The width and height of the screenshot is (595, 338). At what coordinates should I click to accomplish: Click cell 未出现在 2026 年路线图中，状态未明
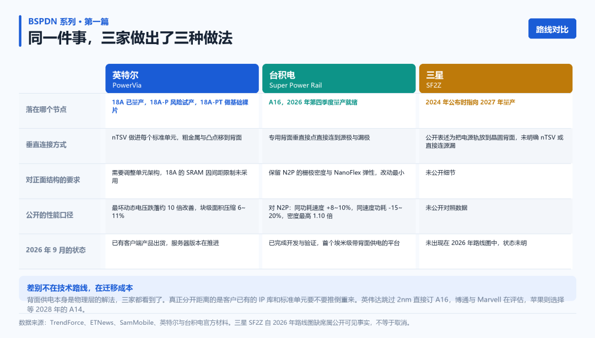coord(496,252)
